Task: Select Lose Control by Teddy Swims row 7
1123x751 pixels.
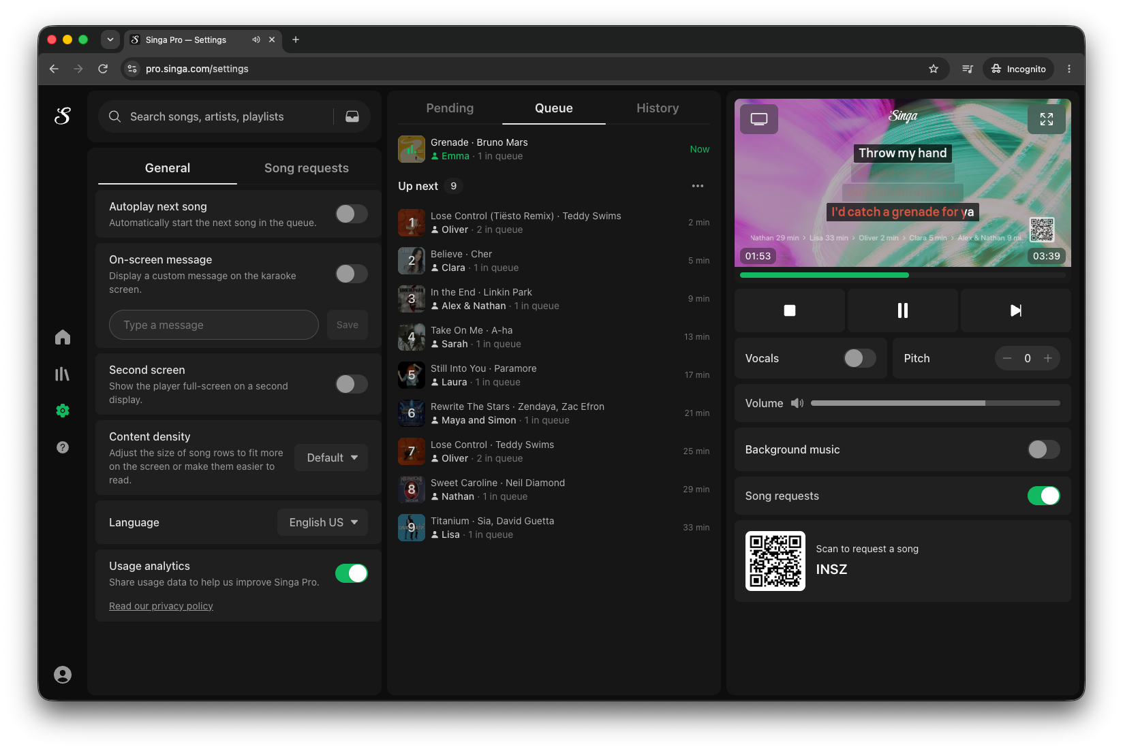Action: pos(554,451)
